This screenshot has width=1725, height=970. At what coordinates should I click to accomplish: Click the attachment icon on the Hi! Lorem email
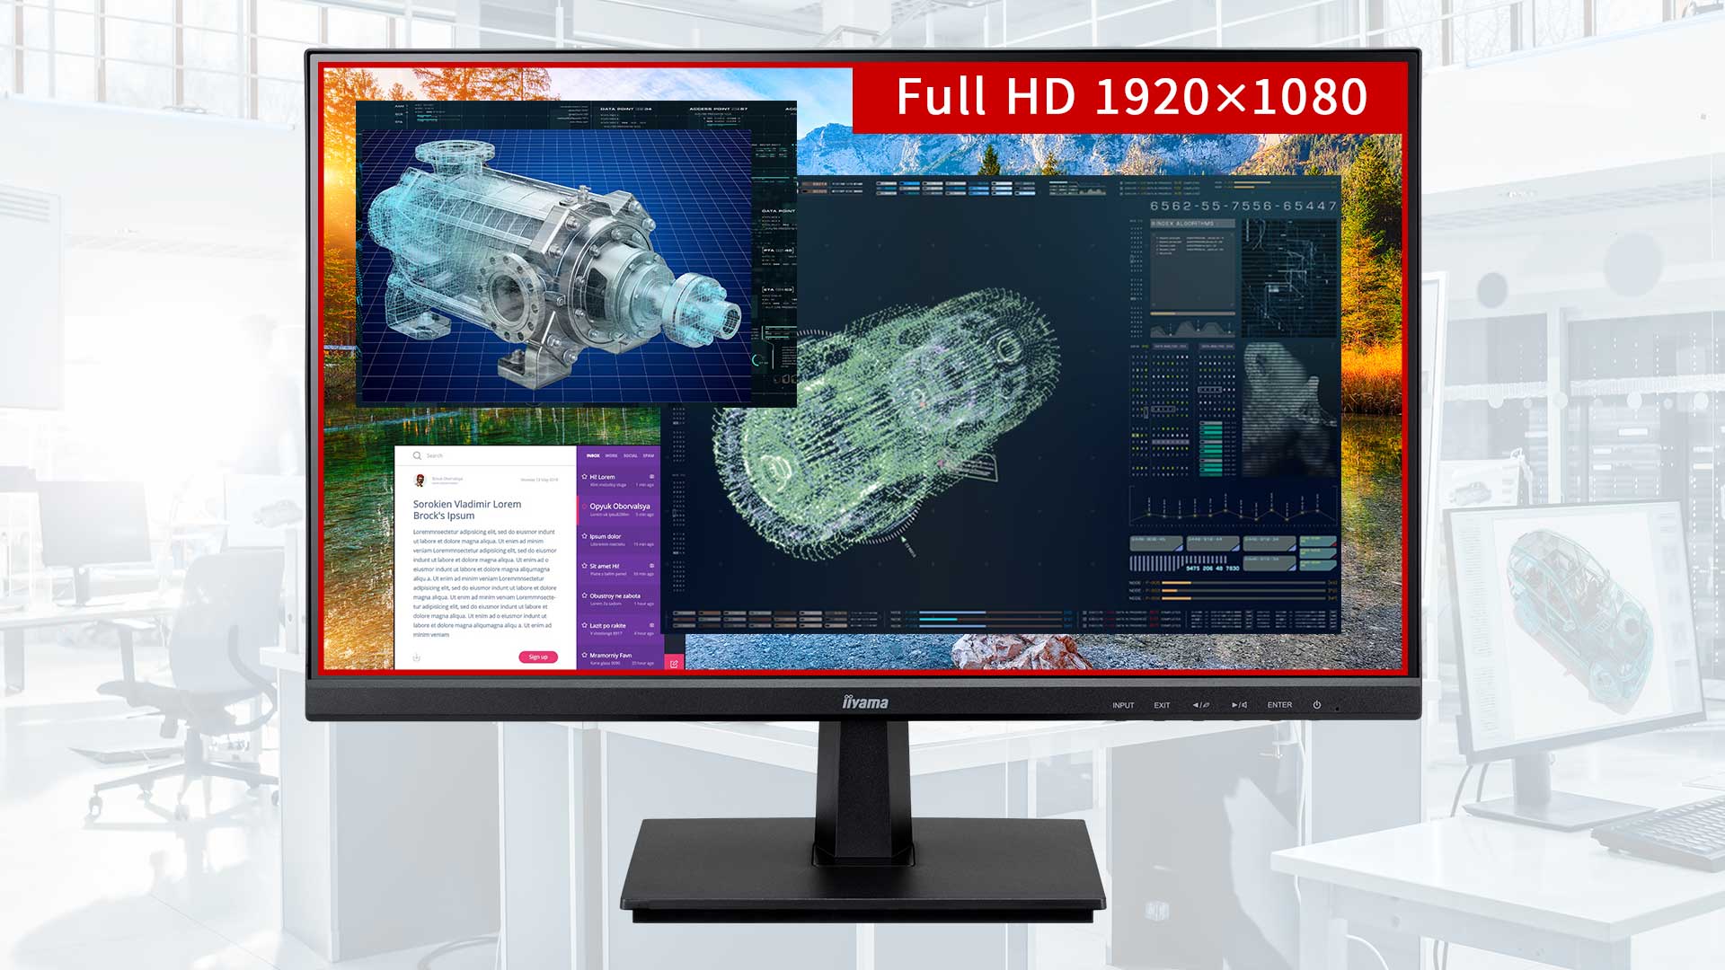650,476
